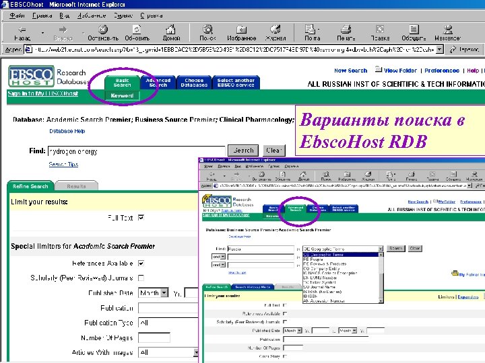The image size is (485, 363).
Task: Toggle Cover Story checkbox in inner window
Action: (x=285, y=356)
